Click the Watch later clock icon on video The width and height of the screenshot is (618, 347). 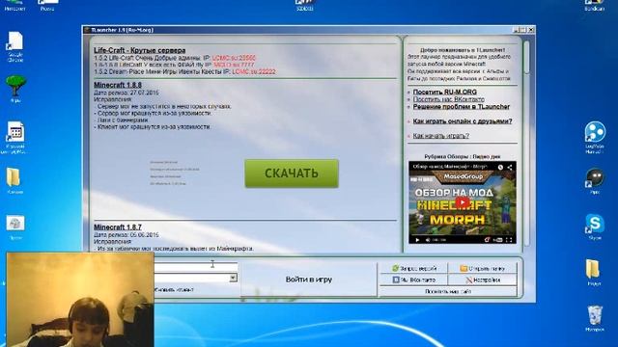500,167
